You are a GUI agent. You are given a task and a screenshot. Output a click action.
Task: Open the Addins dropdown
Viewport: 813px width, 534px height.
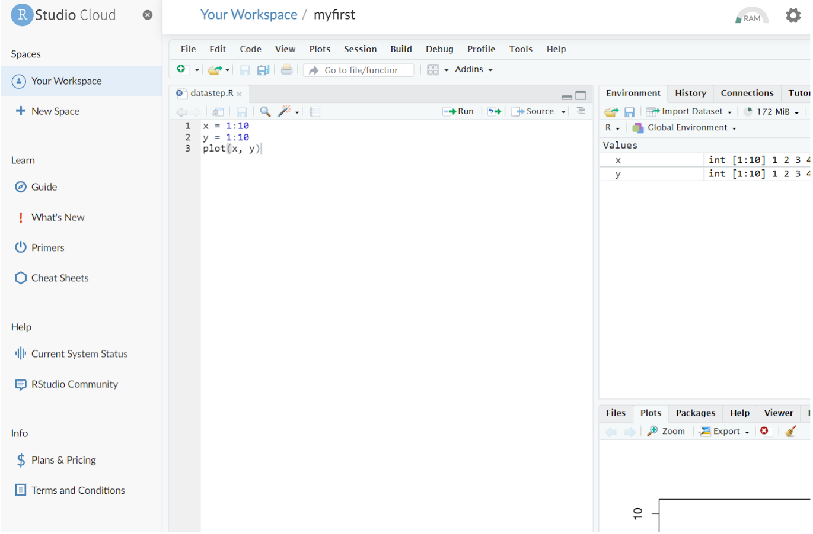(473, 69)
